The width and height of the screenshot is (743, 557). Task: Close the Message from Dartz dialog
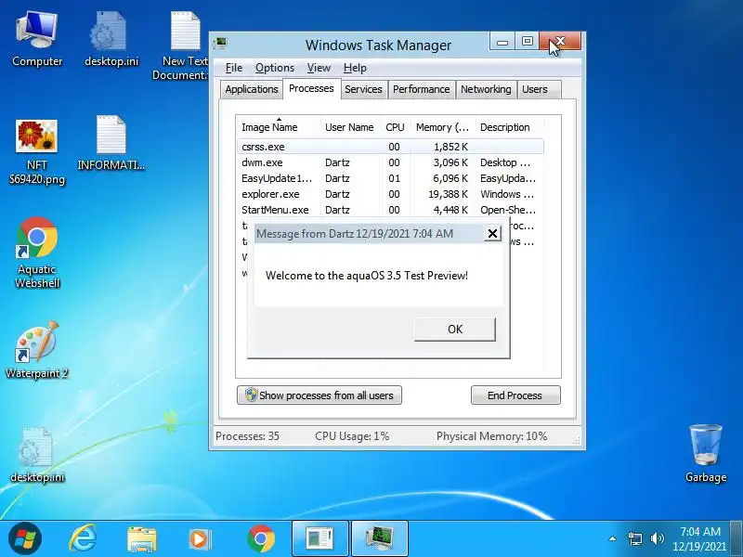492,234
